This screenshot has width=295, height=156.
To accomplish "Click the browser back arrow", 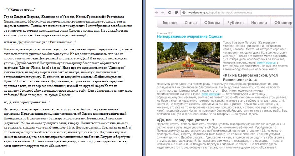I will click(156, 13).
